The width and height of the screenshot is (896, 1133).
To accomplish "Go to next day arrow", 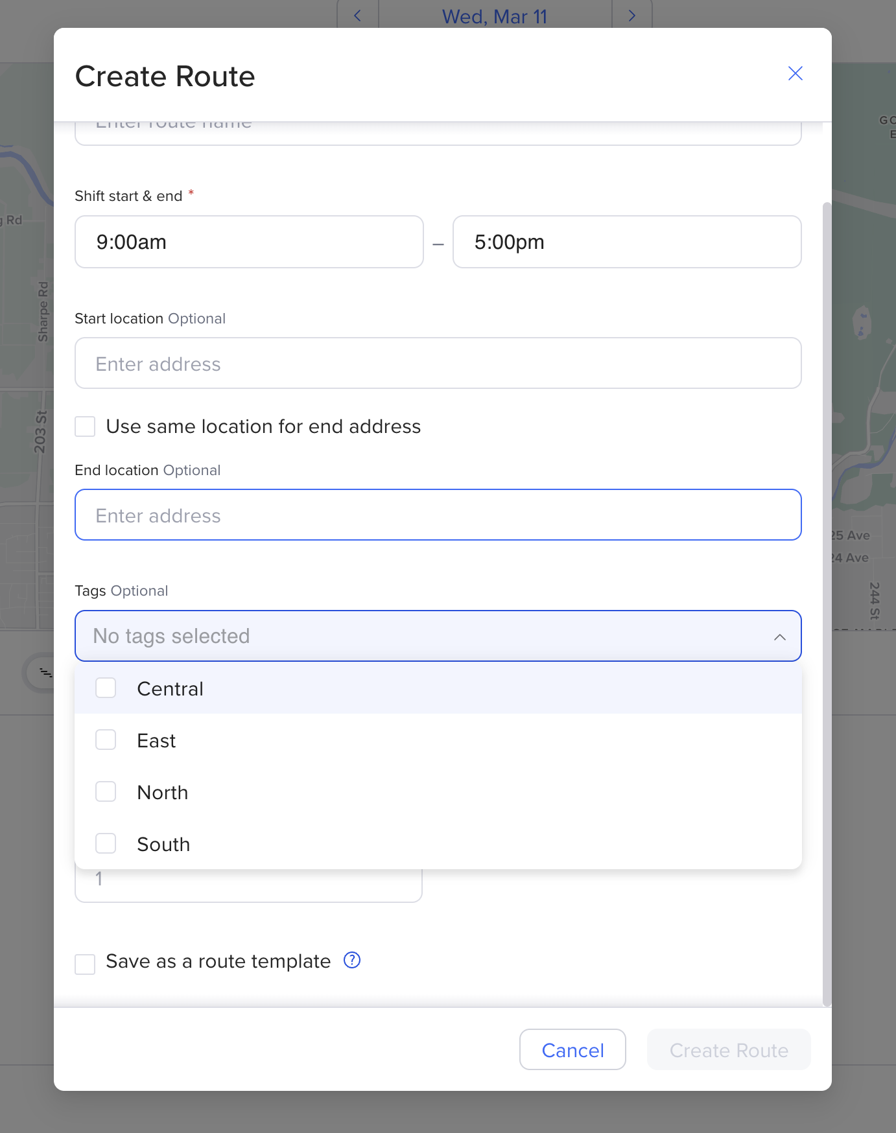I will pyautogui.click(x=632, y=16).
